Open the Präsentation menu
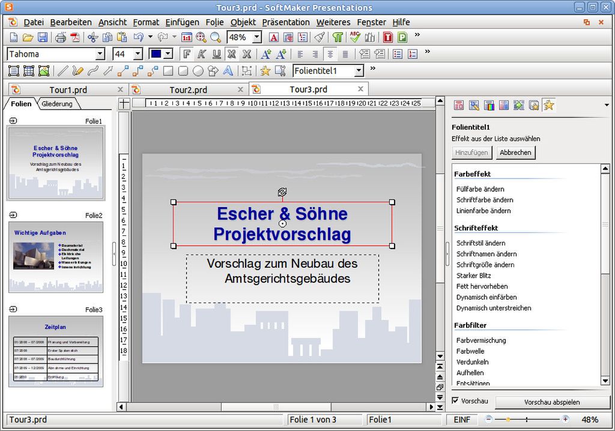Image resolution: width=615 pixels, height=431 pixels. point(285,22)
